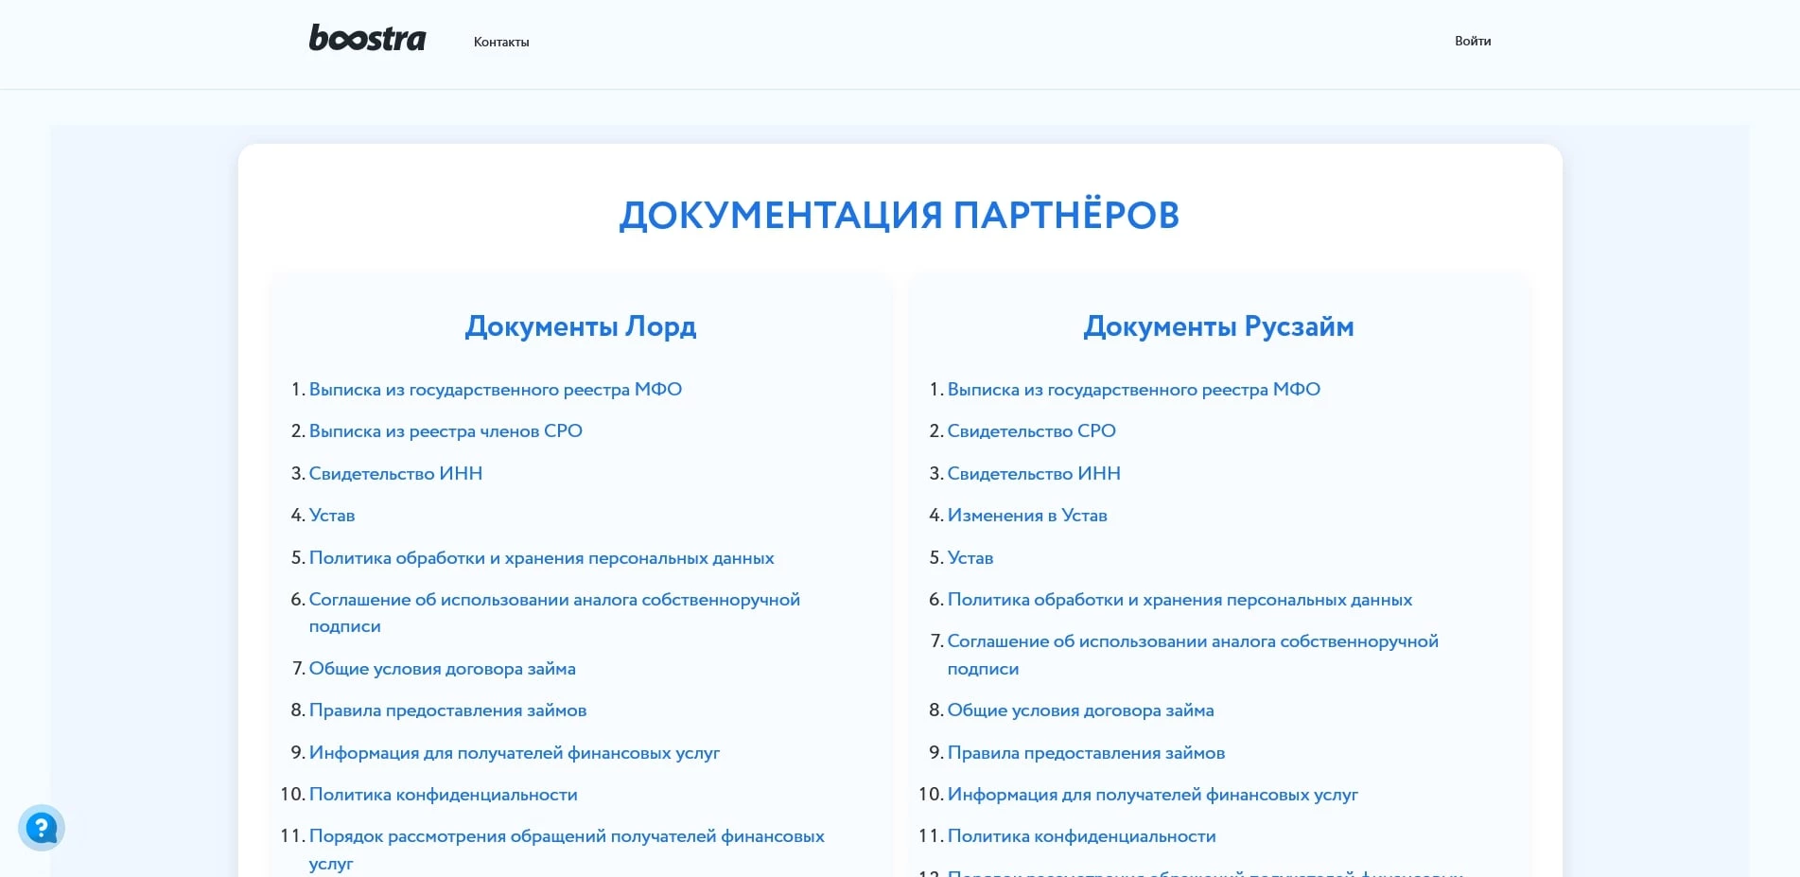Open Лорд Порядок рассмотрения обращений link
Screen dimensions: 1800x877
point(566,836)
